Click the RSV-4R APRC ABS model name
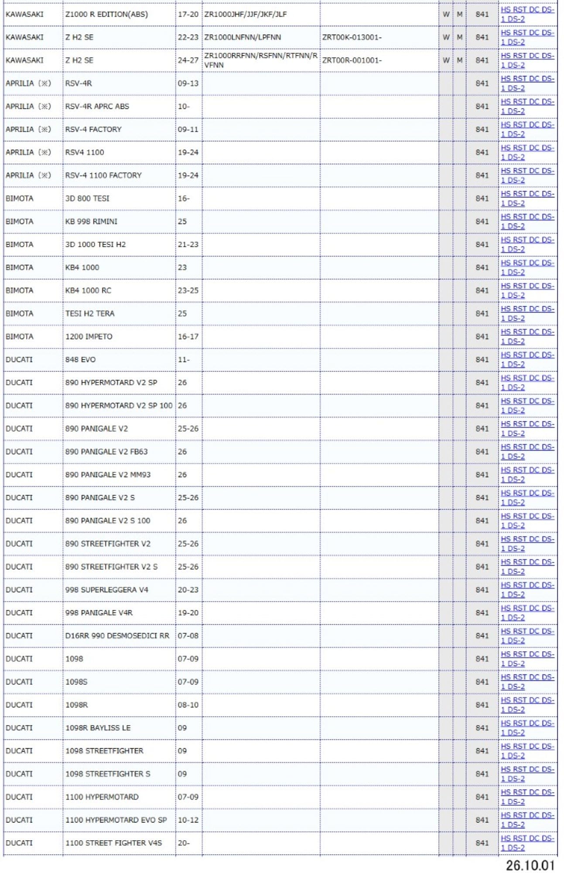Viewport: 564px width, 873px height. (97, 106)
